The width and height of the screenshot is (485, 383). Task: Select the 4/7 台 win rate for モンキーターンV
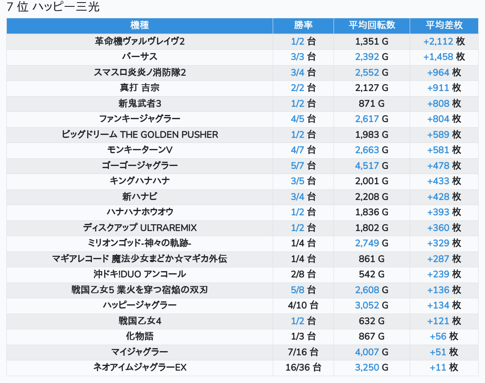point(303,150)
